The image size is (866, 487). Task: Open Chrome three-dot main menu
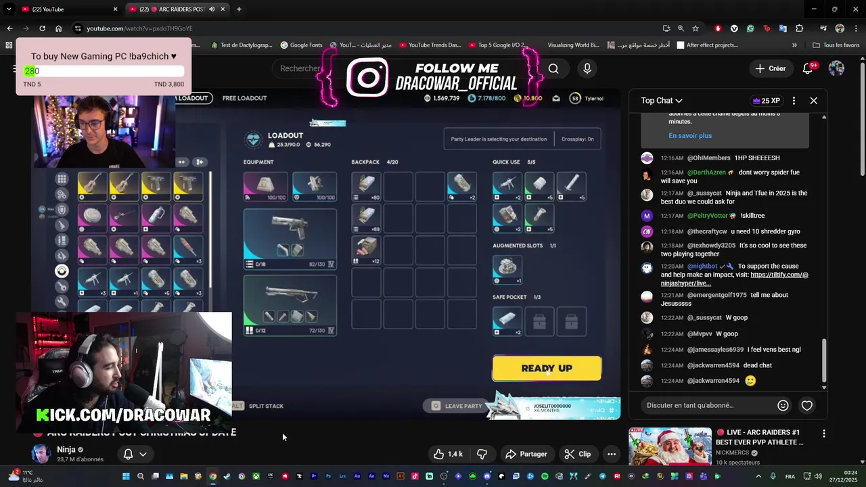pyautogui.click(x=855, y=28)
